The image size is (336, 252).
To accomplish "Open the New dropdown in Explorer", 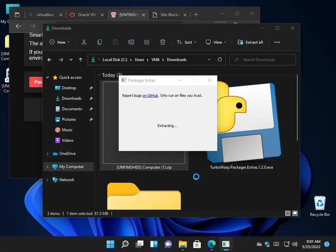I will (60, 42).
